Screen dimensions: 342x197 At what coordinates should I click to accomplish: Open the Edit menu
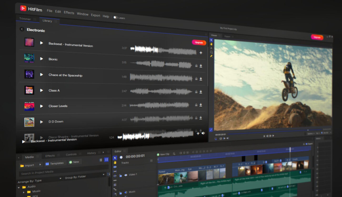point(58,12)
